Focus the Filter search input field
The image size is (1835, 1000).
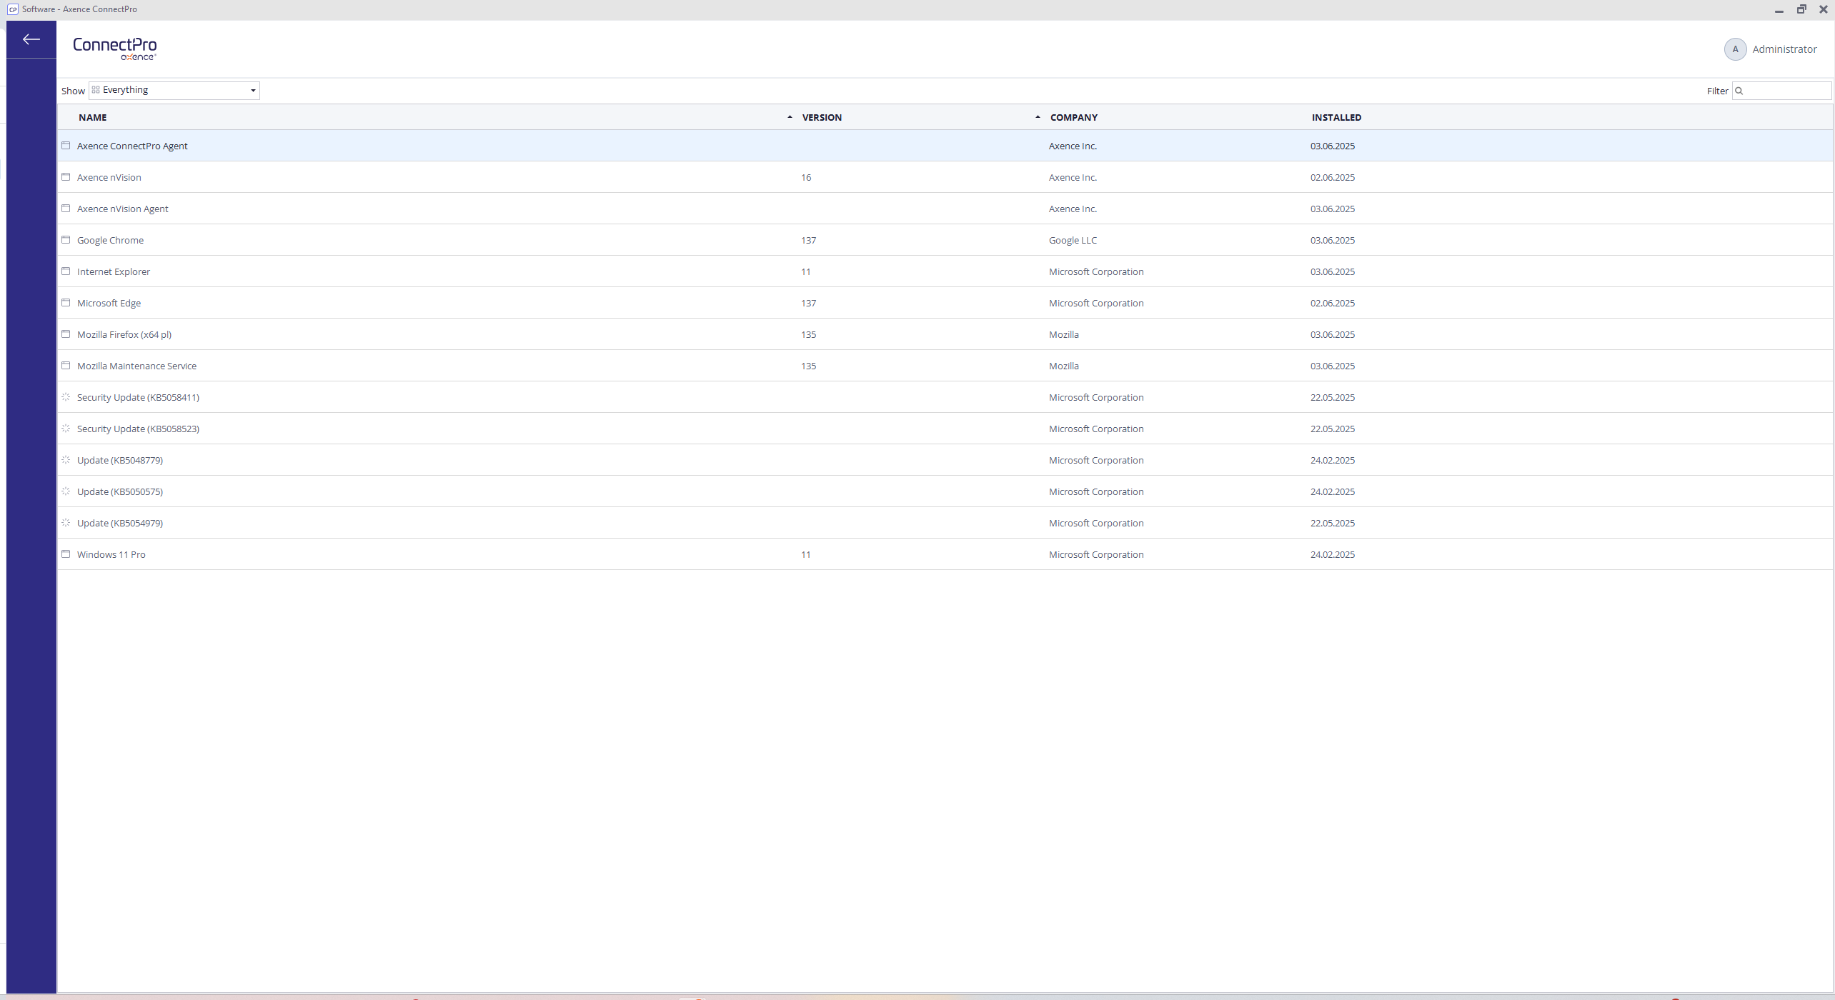click(x=1782, y=91)
